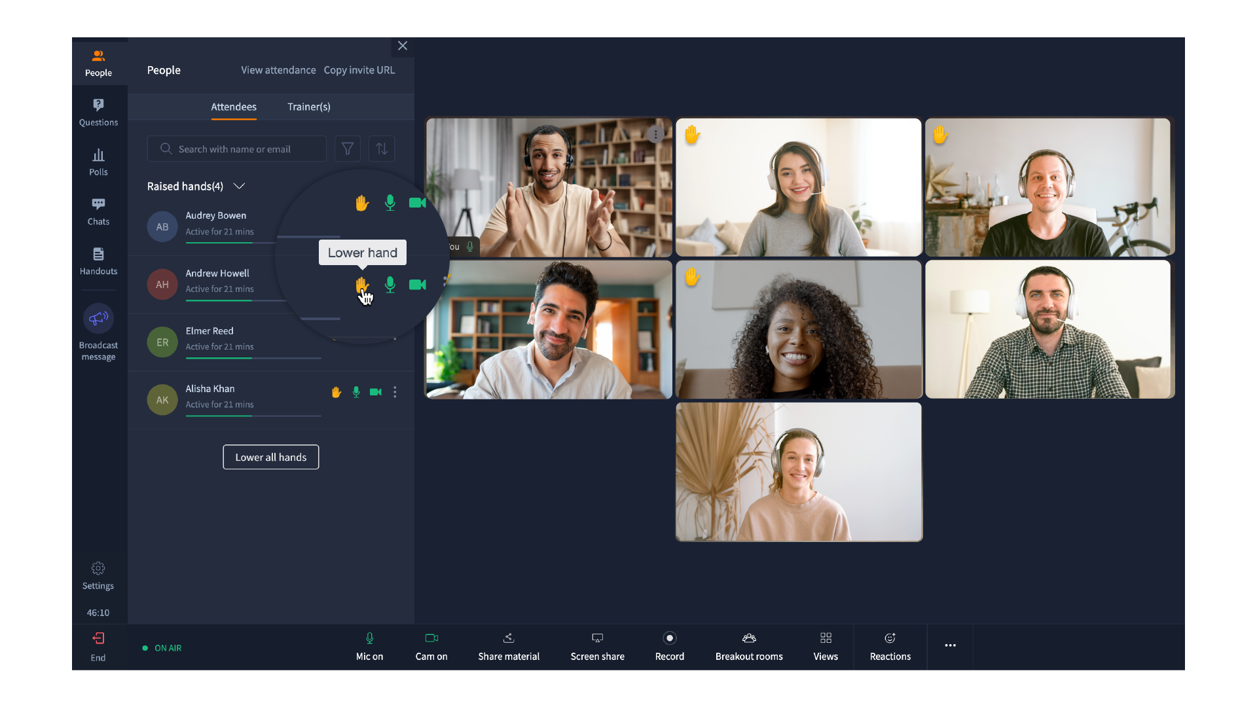This screenshot has width=1257, height=707.
Task: Open the Handouts panel
Action: point(98,261)
